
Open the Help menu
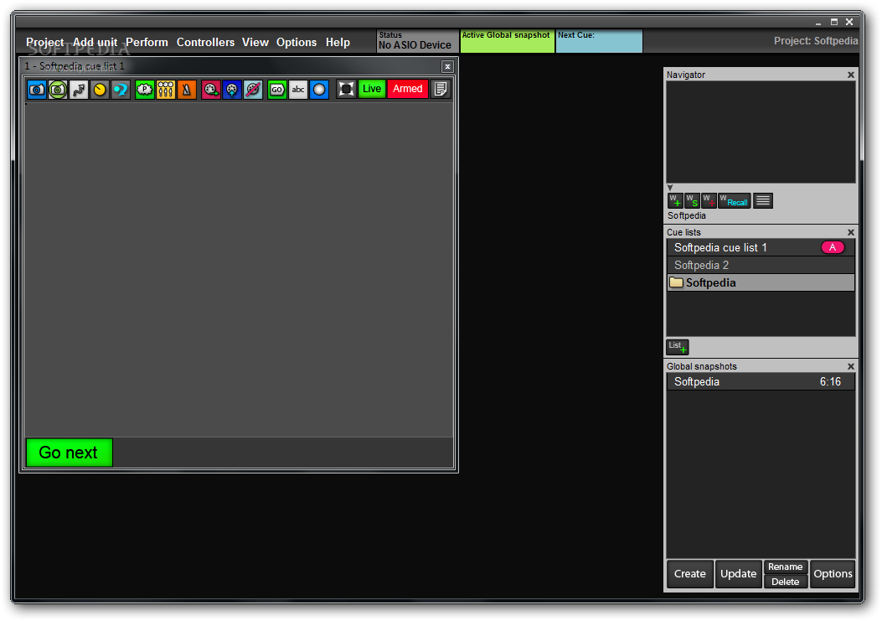click(338, 42)
